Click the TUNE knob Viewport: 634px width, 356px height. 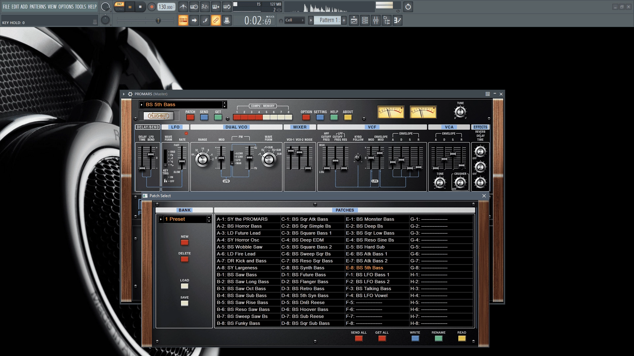tap(460, 112)
